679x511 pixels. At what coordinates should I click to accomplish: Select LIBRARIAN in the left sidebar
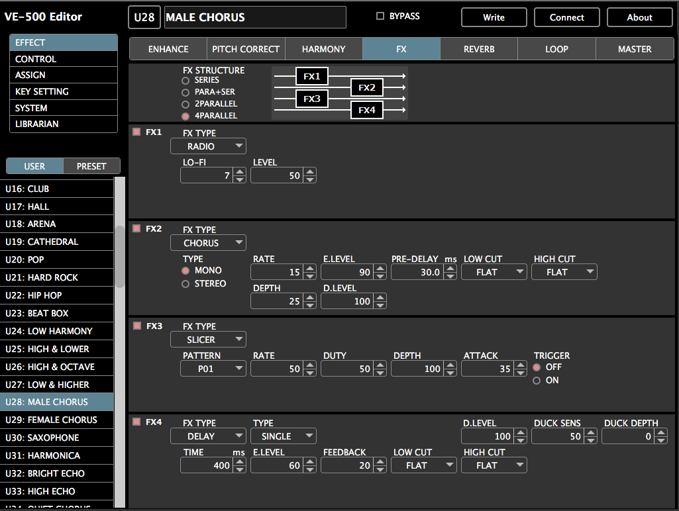point(63,124)
